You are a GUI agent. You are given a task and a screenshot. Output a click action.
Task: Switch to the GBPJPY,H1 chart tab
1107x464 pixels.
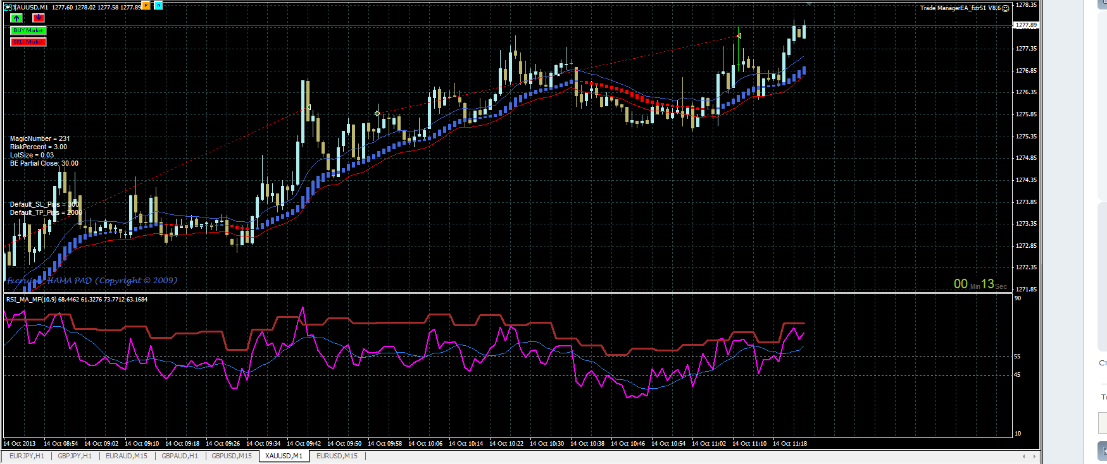tap(75, 456)
